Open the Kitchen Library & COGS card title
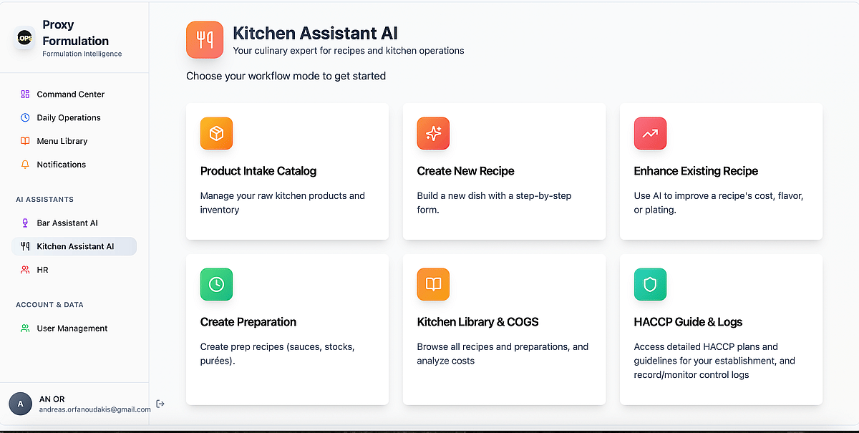Viewport: 859px width, 433px height. (x=477, y=322)
